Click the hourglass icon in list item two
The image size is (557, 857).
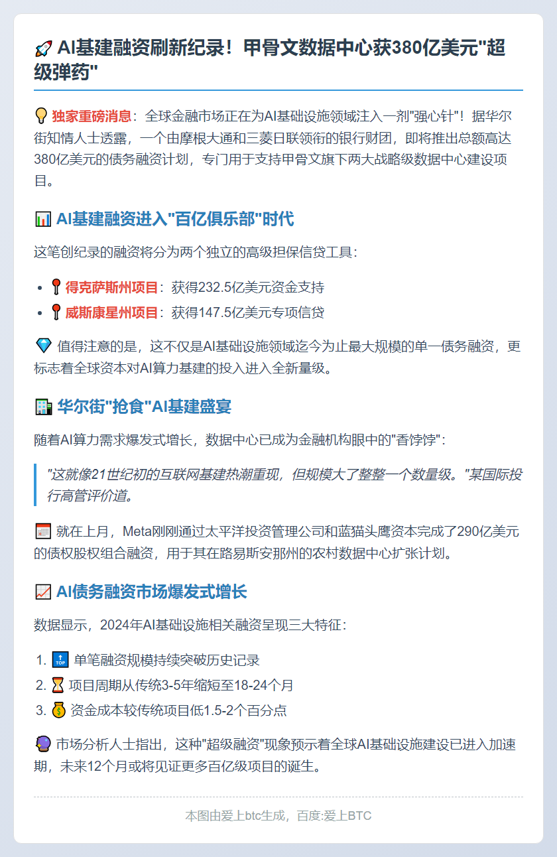pos(58,685)
